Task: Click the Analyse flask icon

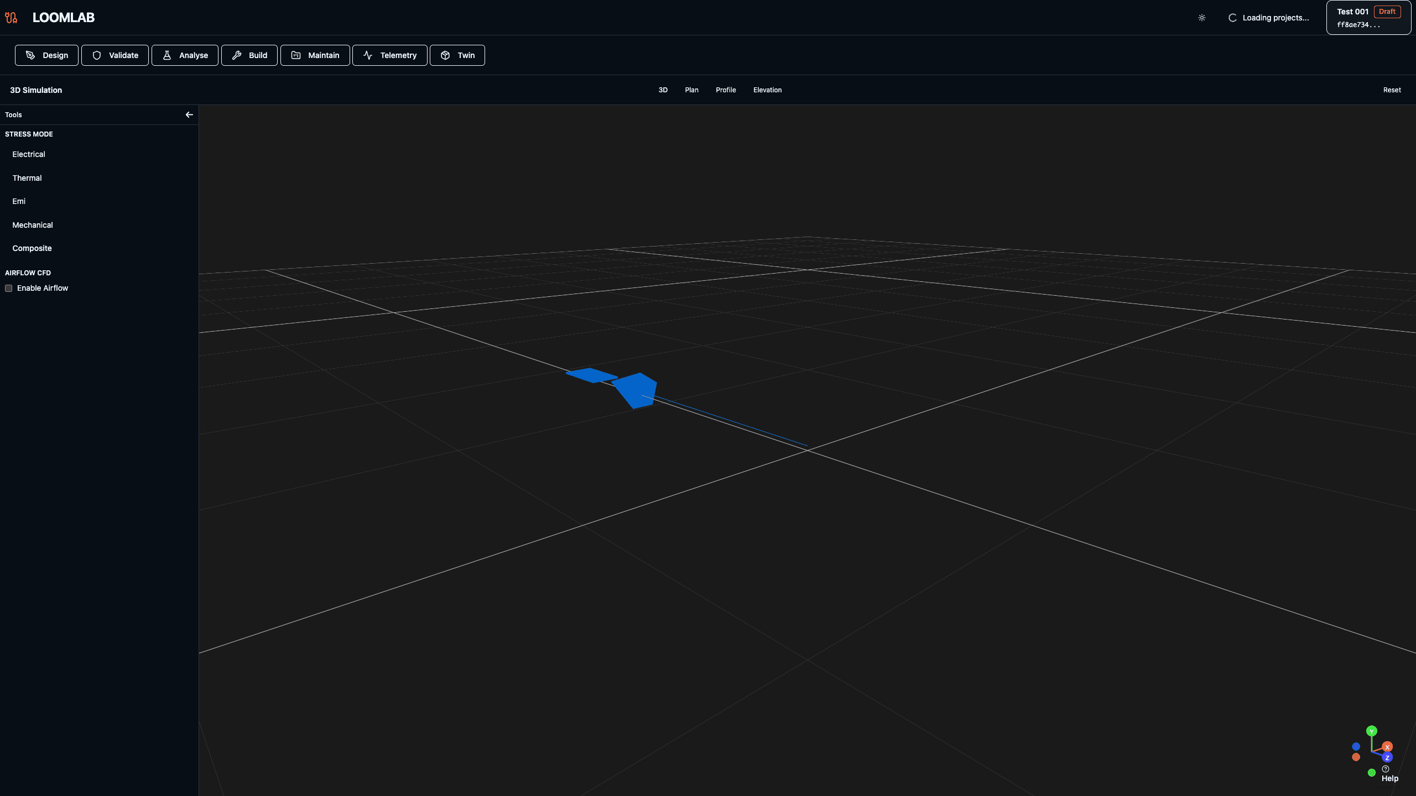Action: tap(166, 55)
